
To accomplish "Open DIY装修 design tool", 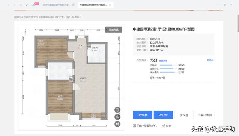I will (x=143, y=115).
